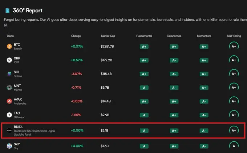Click the MNT ticker name
The width and height of the screenshot is (247, 153).
[x=17, y=86]
